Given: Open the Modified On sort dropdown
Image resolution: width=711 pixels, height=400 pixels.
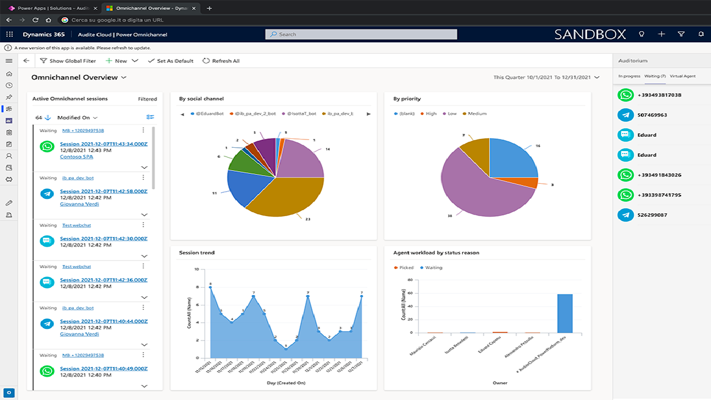Looking at the screenshot, I should coord(78,118).
